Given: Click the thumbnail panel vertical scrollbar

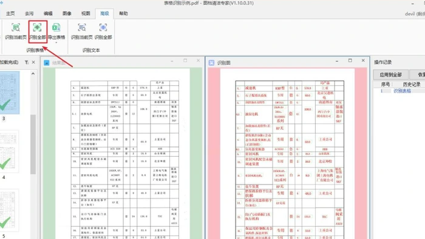Looking at the screenshot, I should tap(33, 145).
